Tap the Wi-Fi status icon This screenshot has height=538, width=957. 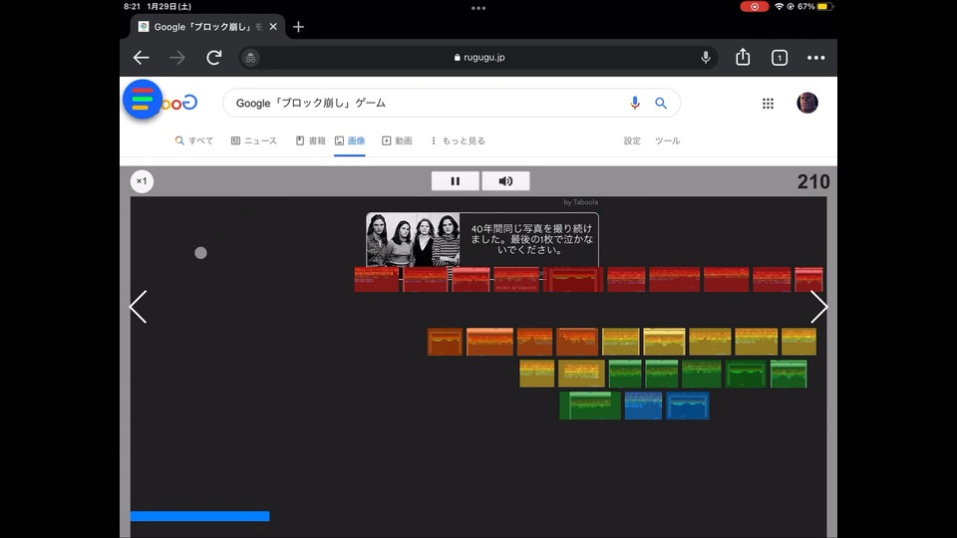coord(779,7)
